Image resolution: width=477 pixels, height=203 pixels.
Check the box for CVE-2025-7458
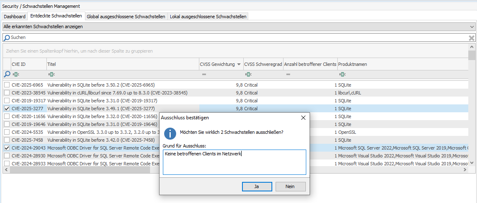click(x=7, y=140)
